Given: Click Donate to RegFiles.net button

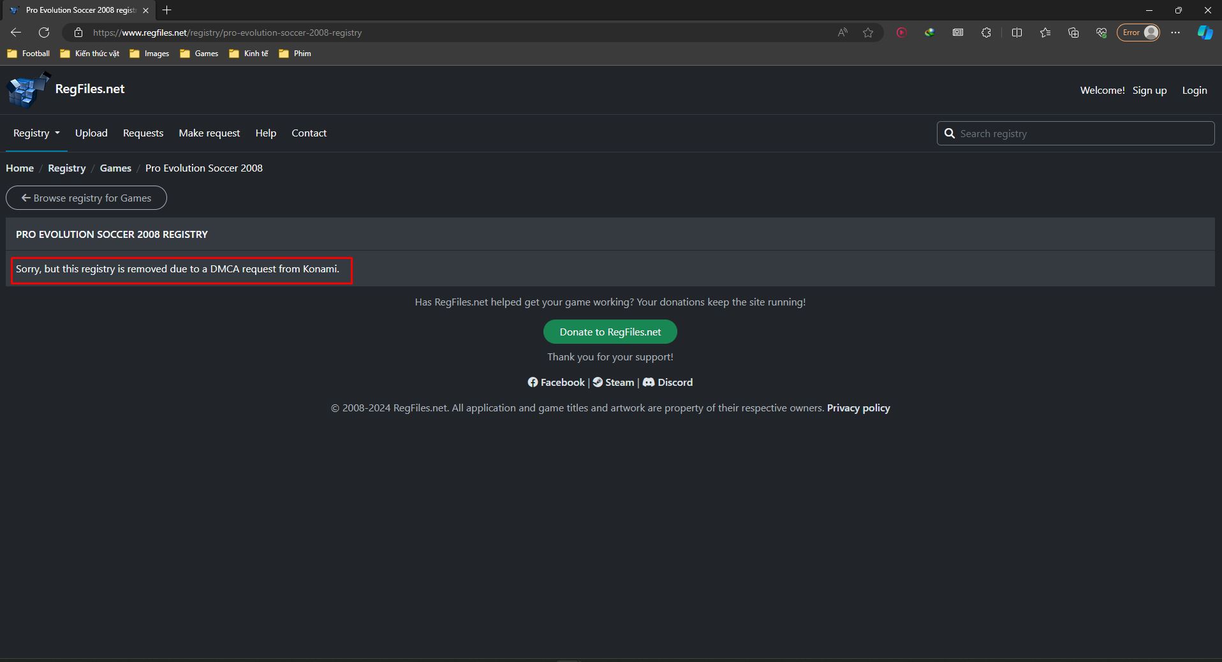Looking at the screenshot, I should 610,332.
